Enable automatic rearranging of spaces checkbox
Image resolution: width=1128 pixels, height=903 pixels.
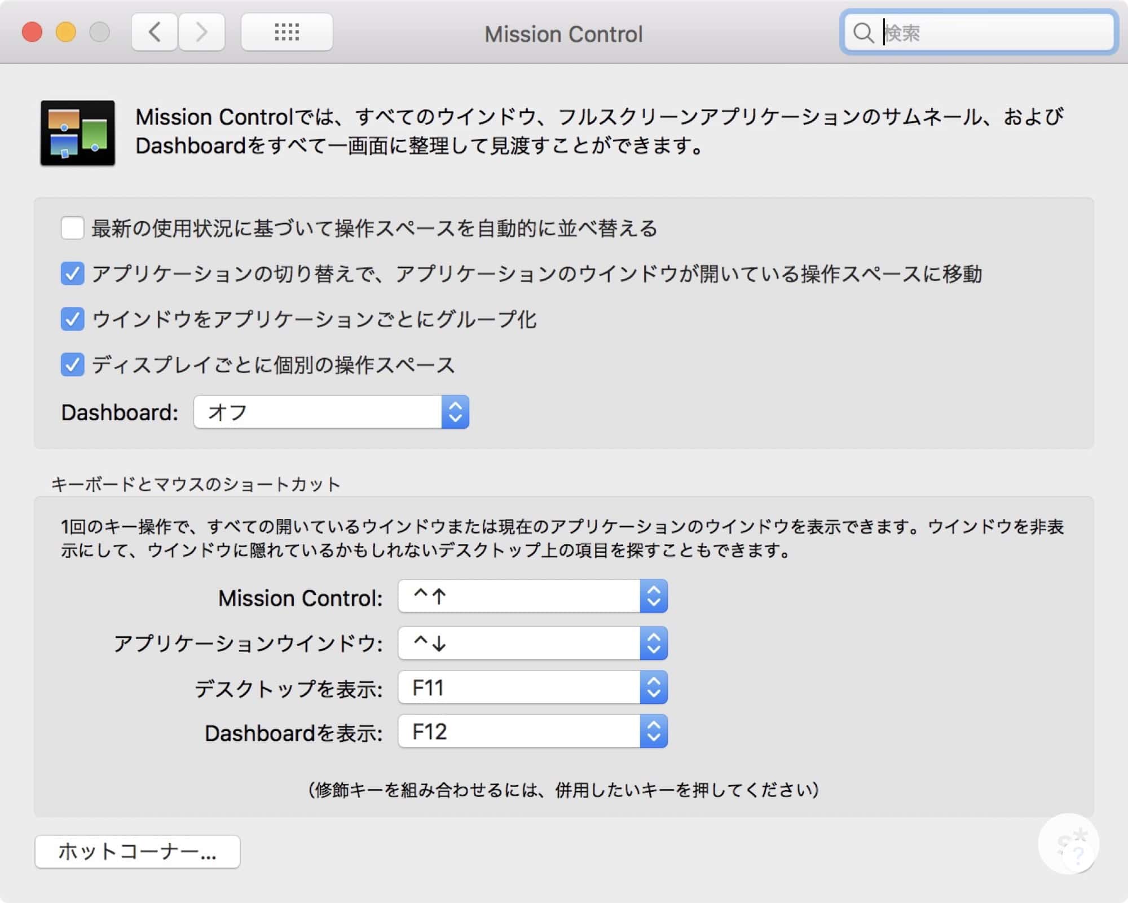coord(73,228)
